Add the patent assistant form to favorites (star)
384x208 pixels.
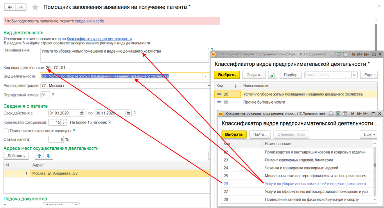point(35,7)
